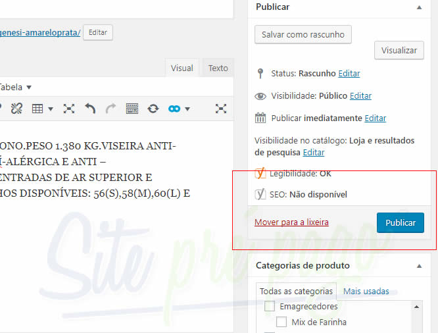Click the remove link (unlink) icon
Screen dimensions: 438x333
click(16, 109)
